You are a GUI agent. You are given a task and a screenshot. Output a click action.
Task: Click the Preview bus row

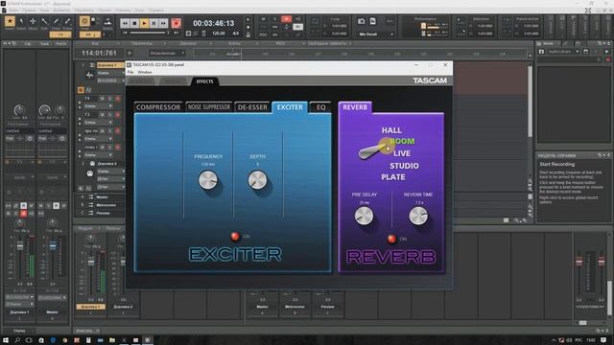click(x=103, y=213)
